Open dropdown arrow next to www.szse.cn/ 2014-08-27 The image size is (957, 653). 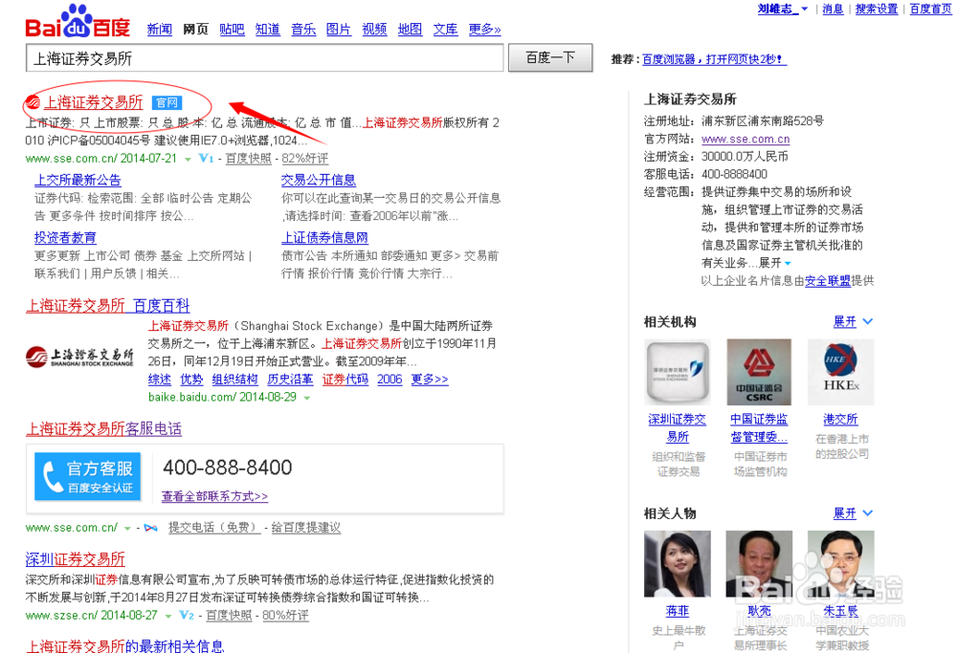[x=168, y=617]
